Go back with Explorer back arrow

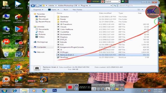(33, 6)
